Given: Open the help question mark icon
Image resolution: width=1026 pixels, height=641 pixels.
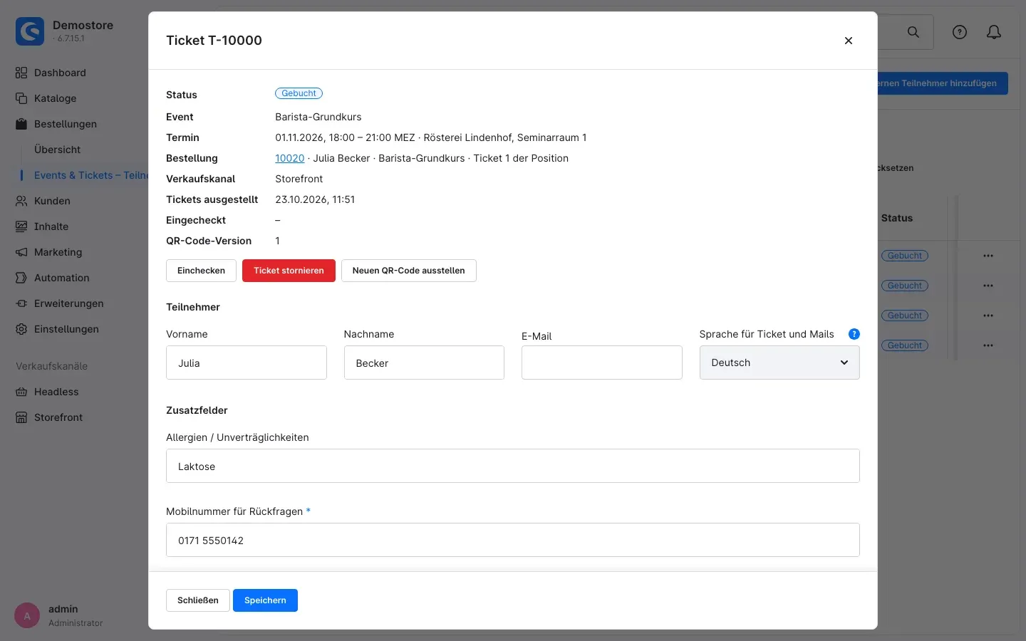Looking at the screenshot, I should [960, 32].
